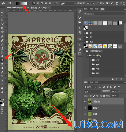Viewport: 126px width, 132px height.
Task: Choose the Reflected gradient style icon
Action: (46, 3)
